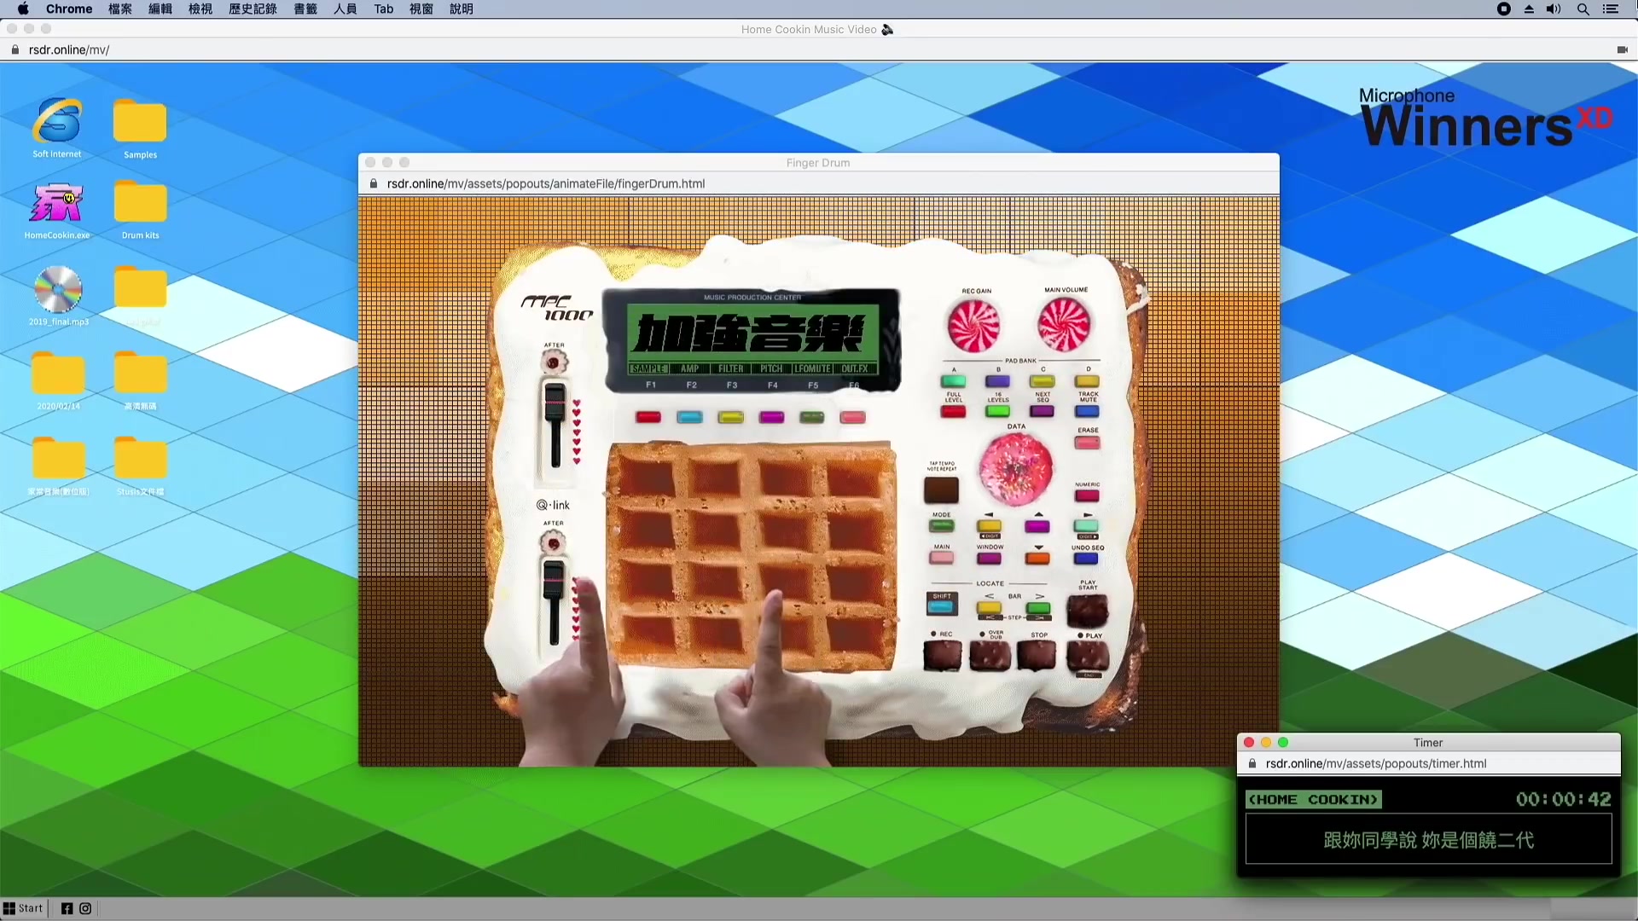Click the down arrow orange cursor button
Screen dimensions: 1638x921
pyautogui.click(x=1037, y=559)
